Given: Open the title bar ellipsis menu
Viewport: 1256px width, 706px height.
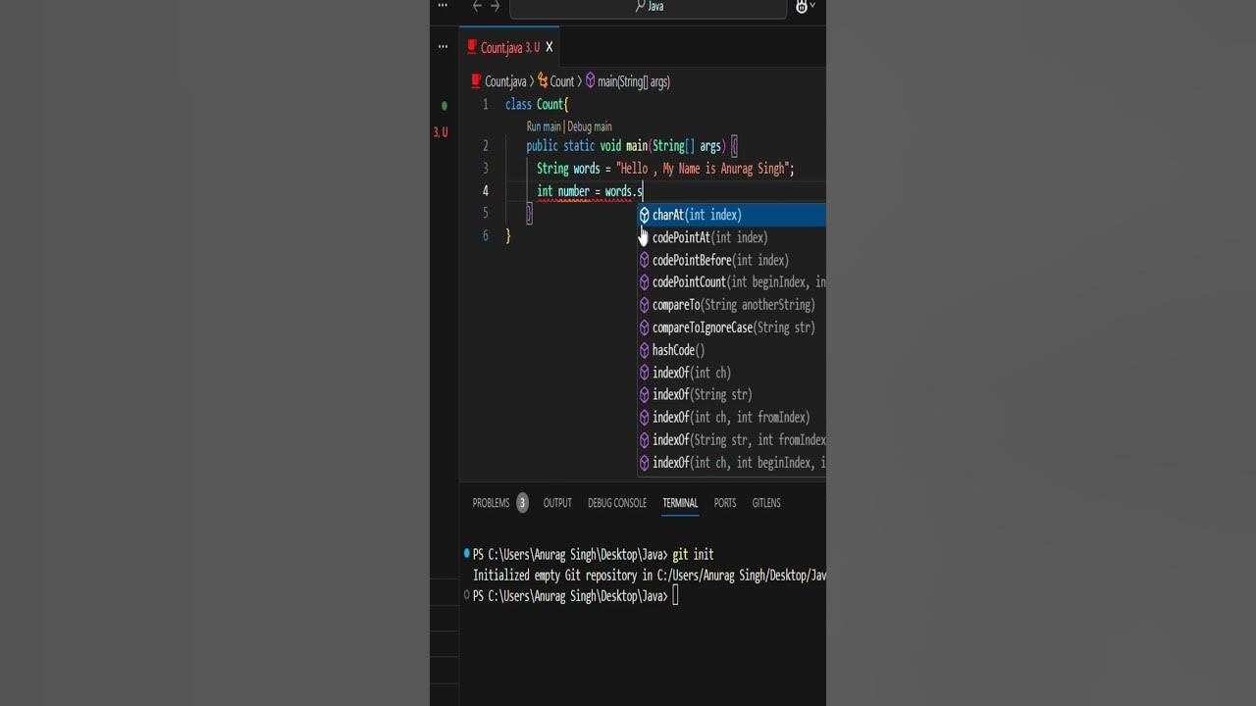Looking at the screenshot, I should 443,6.
